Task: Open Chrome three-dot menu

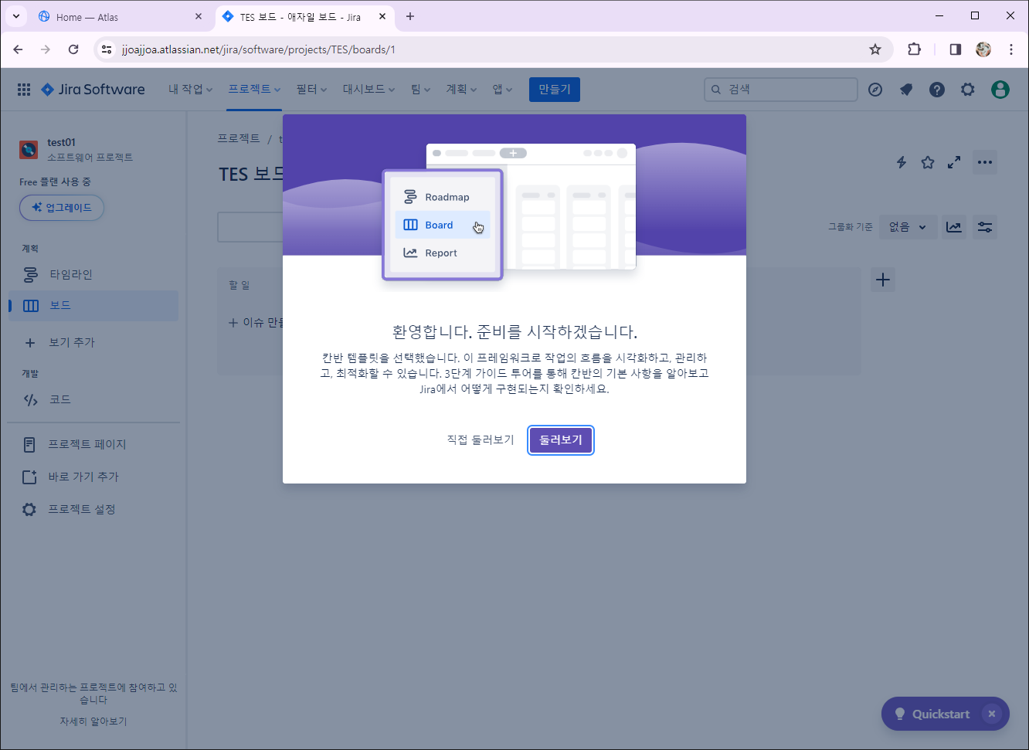Action: (1011, 49)
